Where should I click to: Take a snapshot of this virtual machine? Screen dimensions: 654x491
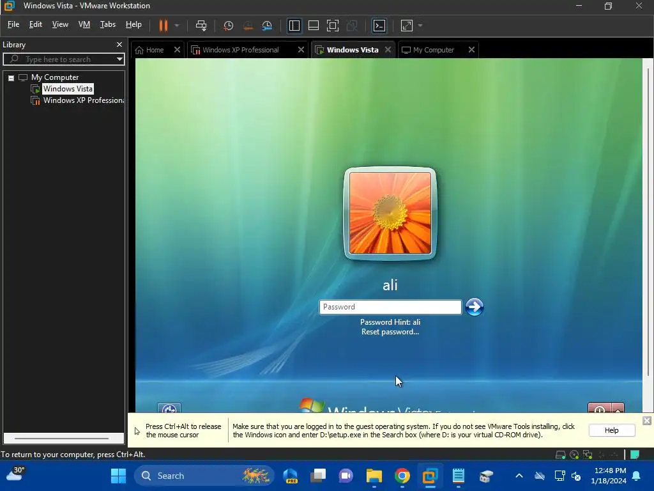228,26
